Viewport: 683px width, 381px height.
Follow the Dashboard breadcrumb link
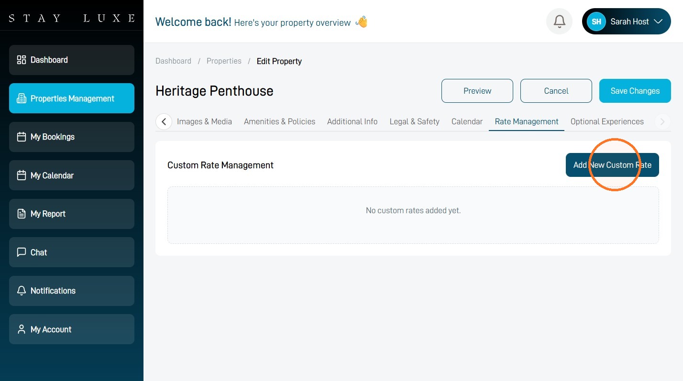coord(173,61)
